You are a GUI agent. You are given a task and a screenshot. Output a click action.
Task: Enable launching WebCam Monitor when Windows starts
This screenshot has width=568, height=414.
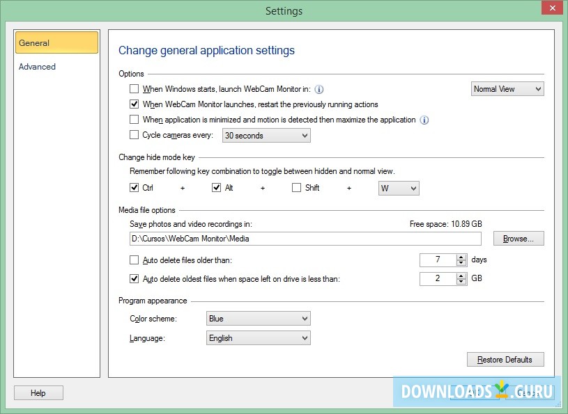pos(134,89)
